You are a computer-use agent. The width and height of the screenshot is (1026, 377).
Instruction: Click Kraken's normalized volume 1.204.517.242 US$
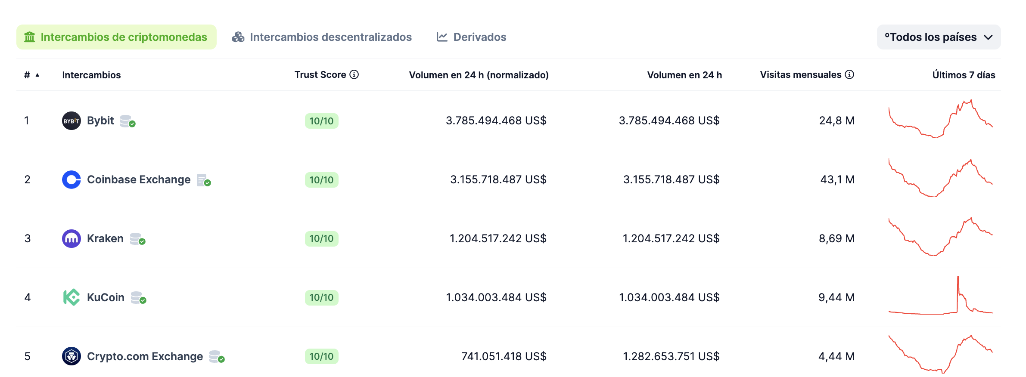pos(498,238)
